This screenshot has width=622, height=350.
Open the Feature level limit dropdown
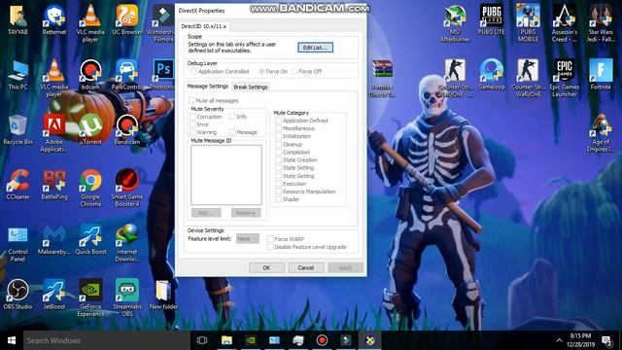(248, 239)
